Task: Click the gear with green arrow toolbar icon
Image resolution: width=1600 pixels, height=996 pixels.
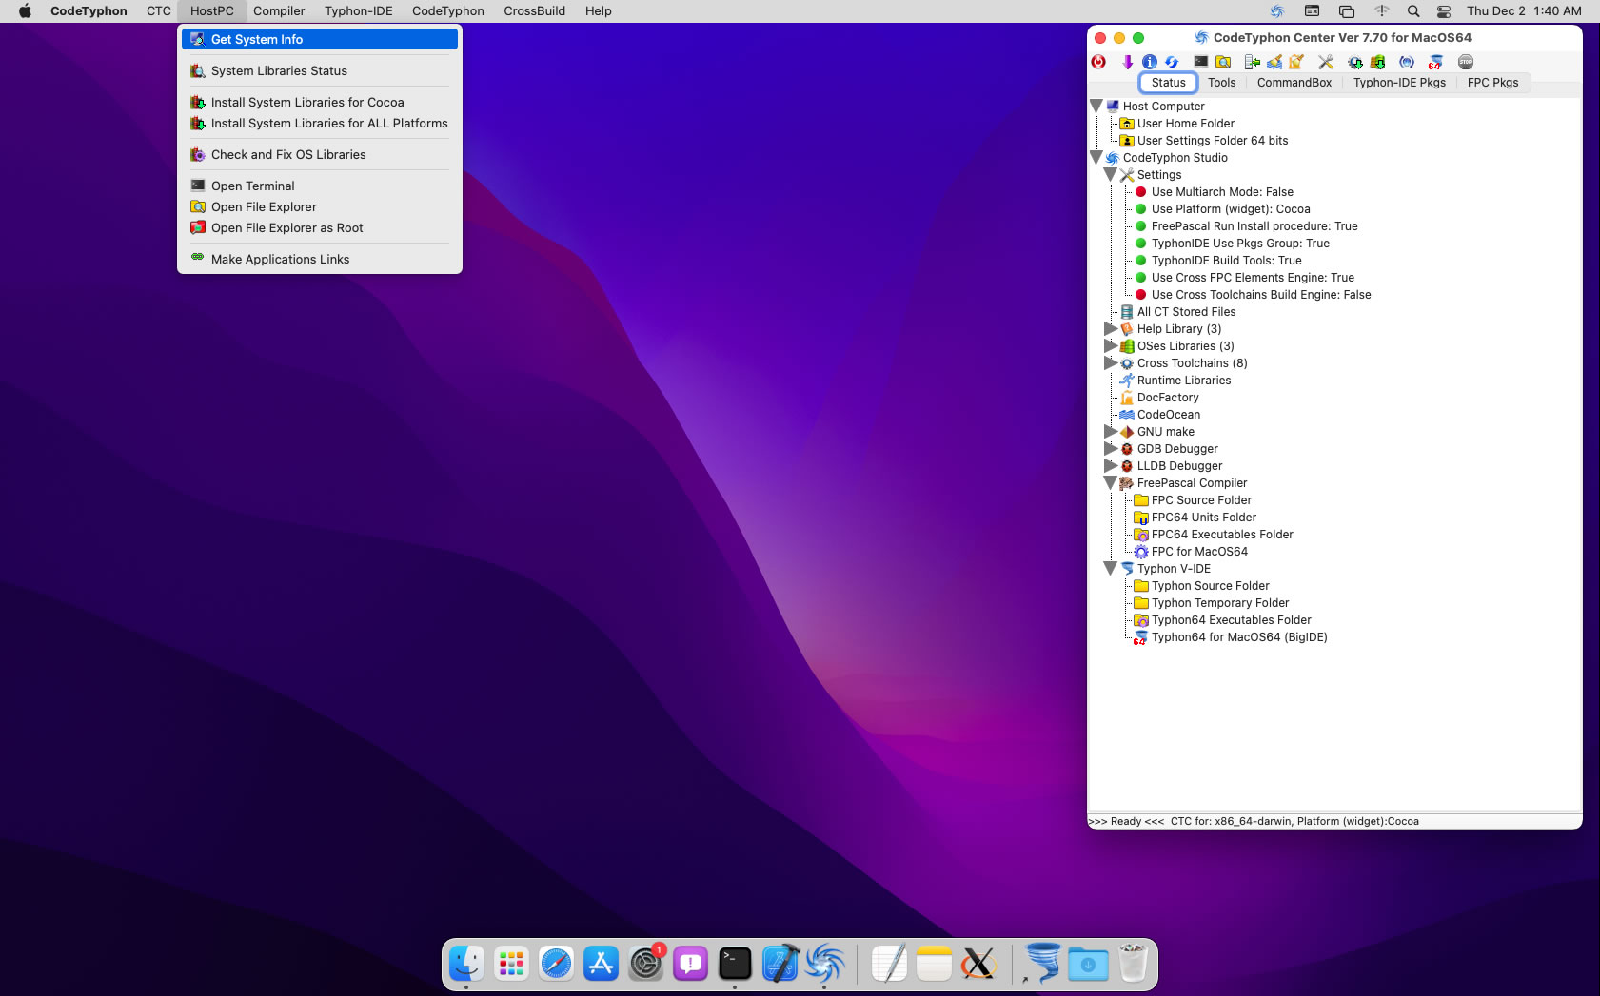Action: click(1354, 62)
